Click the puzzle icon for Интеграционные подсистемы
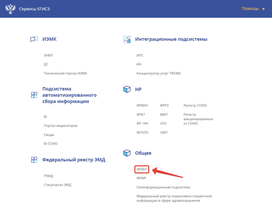The image size is (272, 208). pos(127,39)
